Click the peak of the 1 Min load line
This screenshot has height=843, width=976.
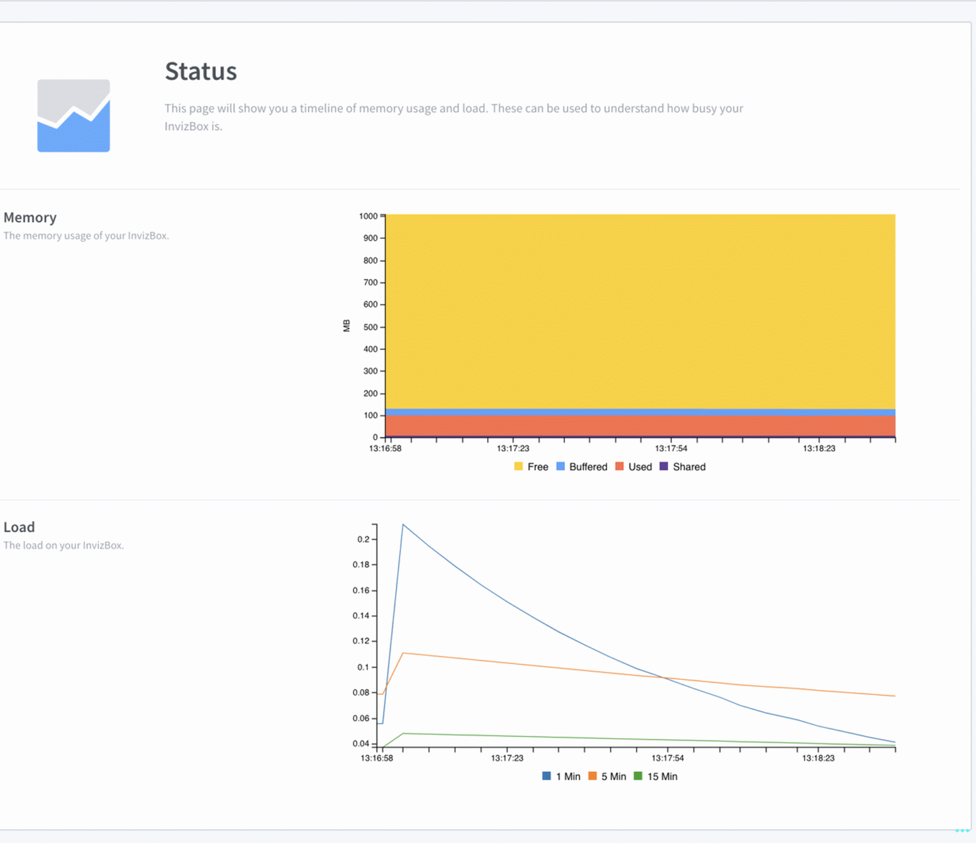[x=403, y=525]
